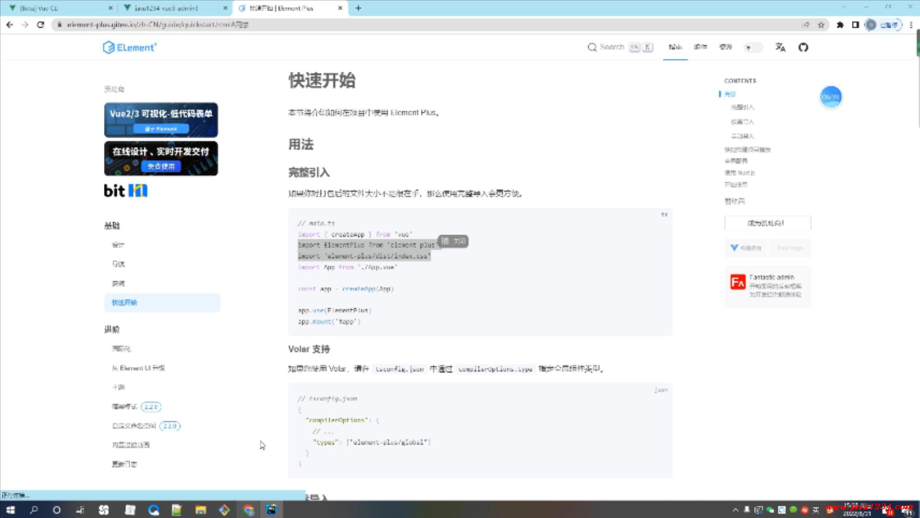Open the GitHub repository icon
The width and height of the screenshot is (920, 518).
pos(803,47)
